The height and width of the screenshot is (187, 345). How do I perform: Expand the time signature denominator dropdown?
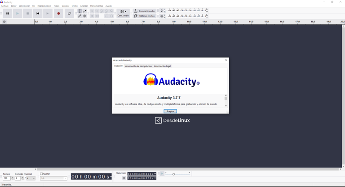33,178
